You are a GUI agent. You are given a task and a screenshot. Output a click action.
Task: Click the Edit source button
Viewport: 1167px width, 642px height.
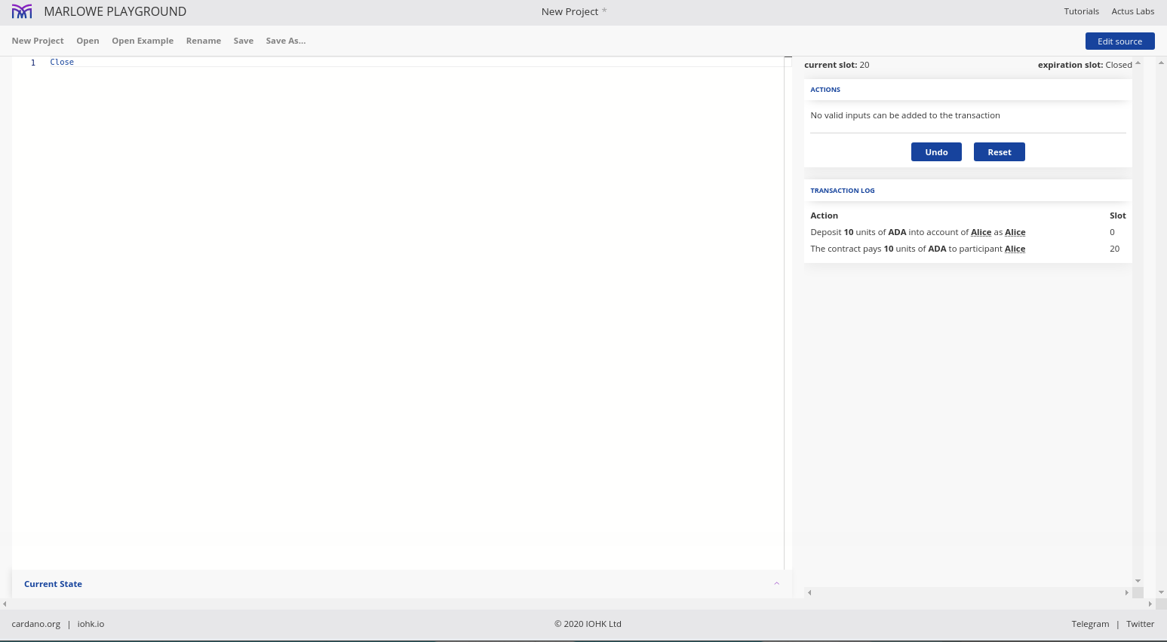tap(1119, 41)
